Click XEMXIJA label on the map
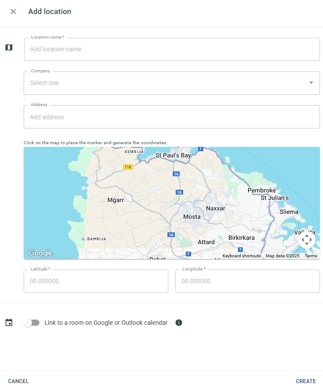Image resolution: width=323 pixels, height=391 pixels. (134, 152)
